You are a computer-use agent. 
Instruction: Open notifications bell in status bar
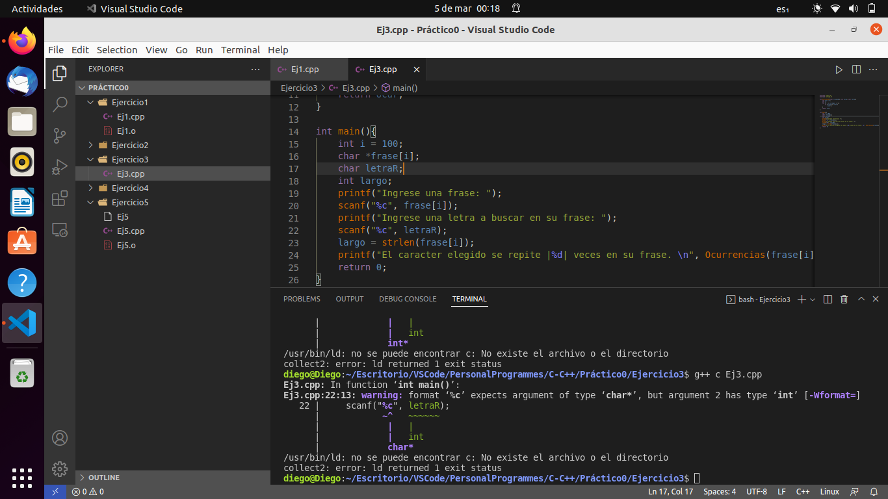875,492
